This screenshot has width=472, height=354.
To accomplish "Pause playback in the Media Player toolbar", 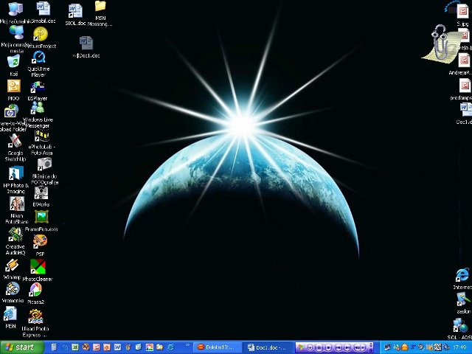I will tap(319, 347).
